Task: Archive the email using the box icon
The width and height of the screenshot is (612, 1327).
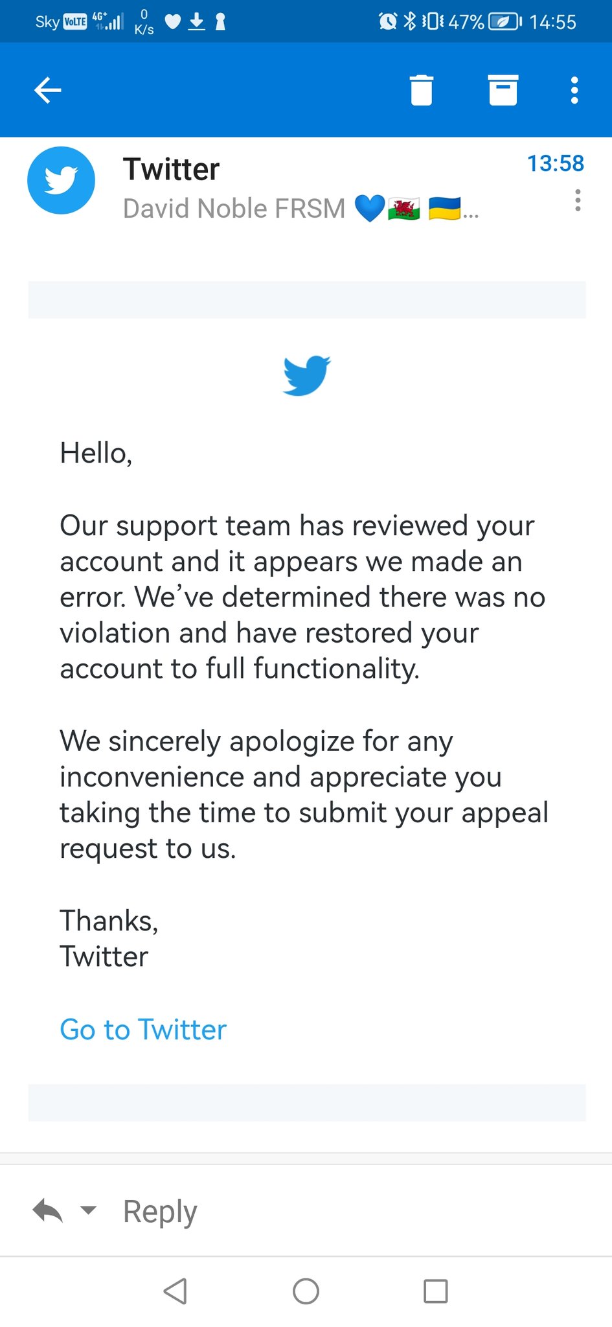Action: pyautogui.click(x=503, y=90)
